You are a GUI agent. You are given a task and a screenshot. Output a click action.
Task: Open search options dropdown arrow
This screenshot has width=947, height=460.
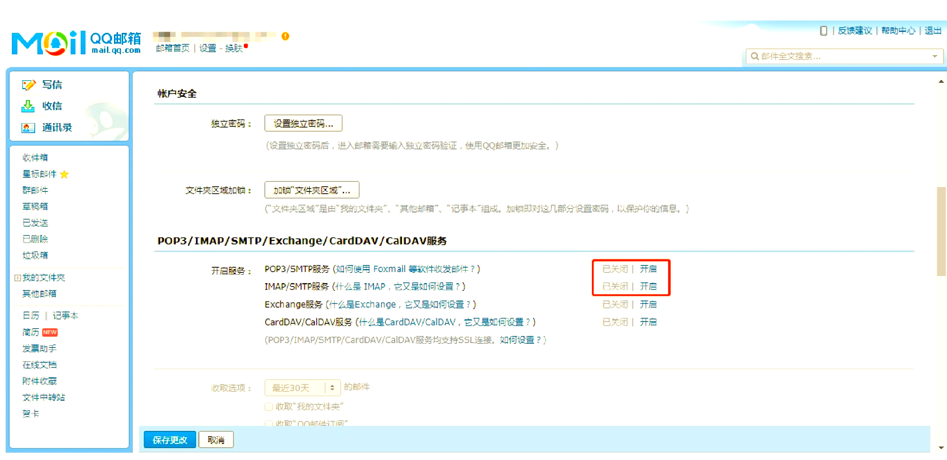pyautogui.click(x=935, y=56)
